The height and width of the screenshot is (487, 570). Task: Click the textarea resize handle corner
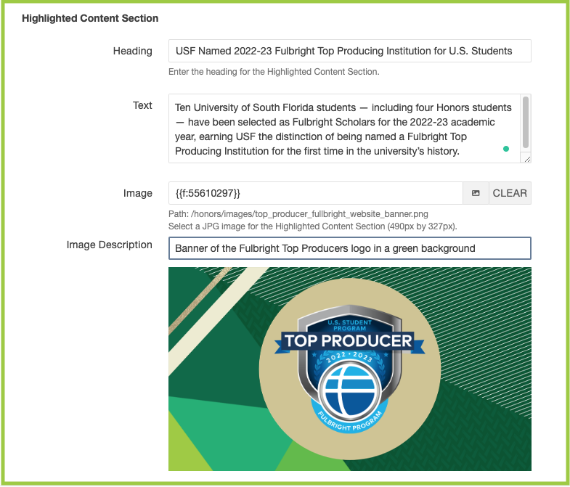tap(526, 158)
